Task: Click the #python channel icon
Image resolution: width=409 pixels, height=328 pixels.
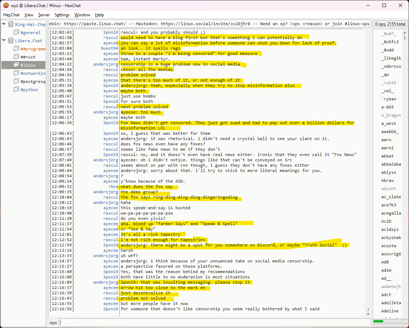Action: [16, 90]
